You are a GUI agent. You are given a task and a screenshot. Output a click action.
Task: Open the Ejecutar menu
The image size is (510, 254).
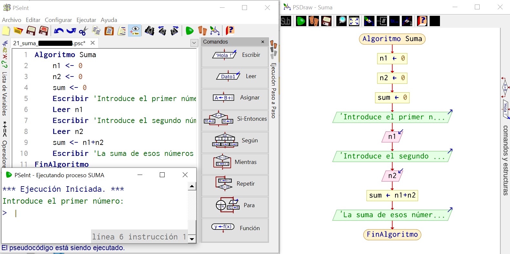pyautogui.click(x=86, y=20)
